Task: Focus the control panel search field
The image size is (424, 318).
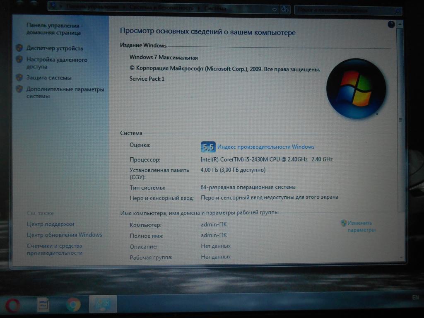Action: (347, 10)
